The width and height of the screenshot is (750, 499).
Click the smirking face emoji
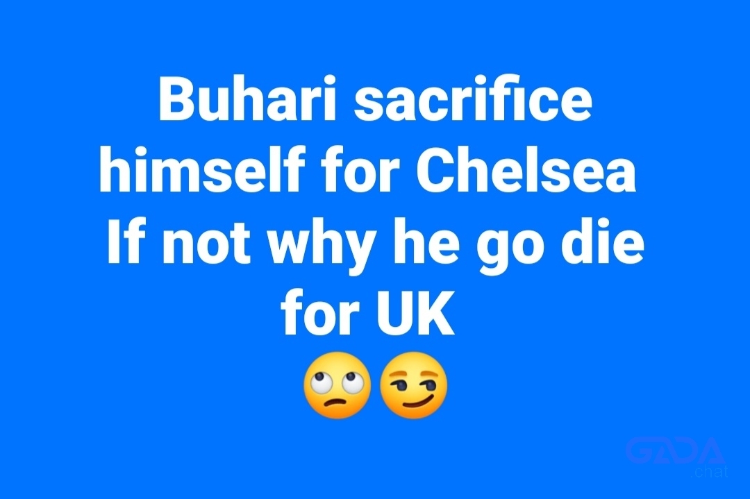(x=414, y=385)
